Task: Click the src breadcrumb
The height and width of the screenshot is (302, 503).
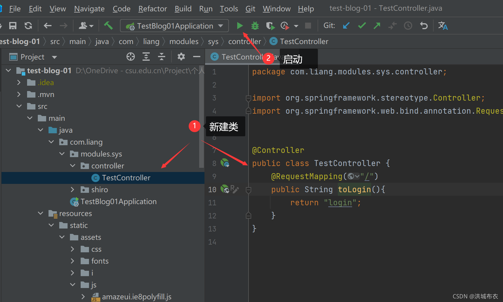Action: [x=55, y=41]
